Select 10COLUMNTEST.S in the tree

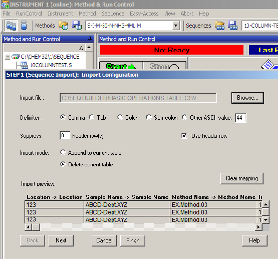(x=51, y=65)
